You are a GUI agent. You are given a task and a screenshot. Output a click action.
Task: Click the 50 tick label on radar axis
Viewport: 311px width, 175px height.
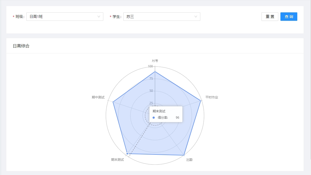(151, 91)
